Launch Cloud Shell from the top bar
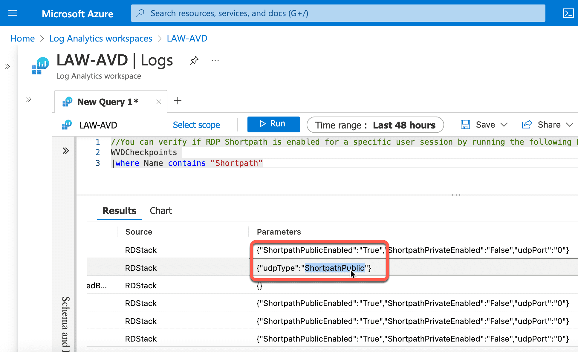Viewport: 578px width, 352px height. pyautogui.click(x=568, y=13)
